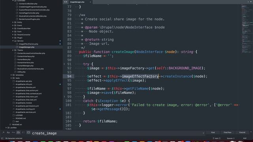Image resolution: width=253 pixels, height=142 pixels.
Task: Toggle whole word match option
Action: 13,133
